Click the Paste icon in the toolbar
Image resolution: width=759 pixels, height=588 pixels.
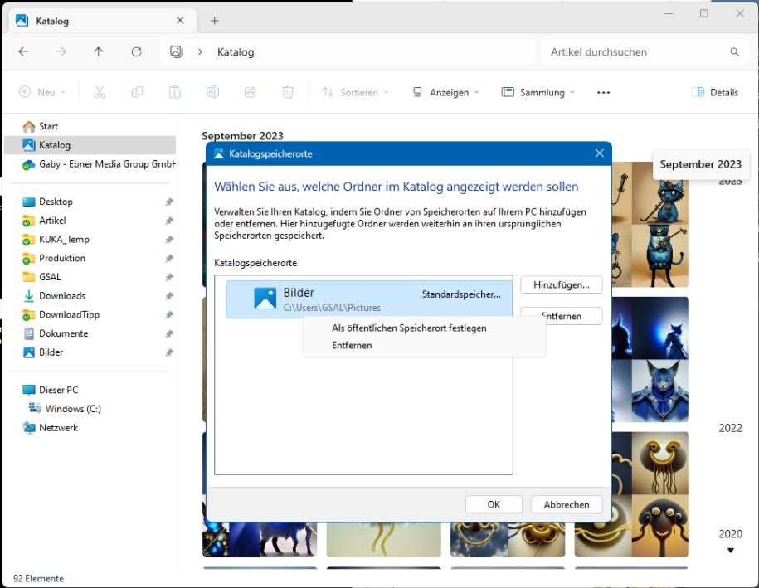[x=175, y=92]
